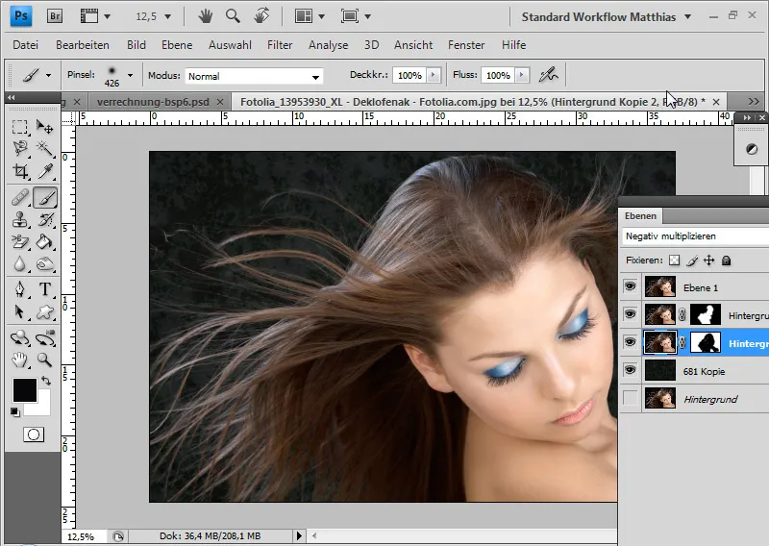
Task: Select the Brush tool in toolbox
Action: click(45, 198)
